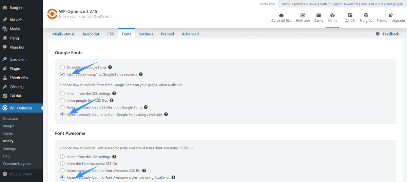Open the Newsletter link

[351, 4]
